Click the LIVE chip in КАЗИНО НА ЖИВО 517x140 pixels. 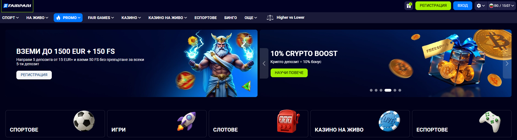coord(389,121)
